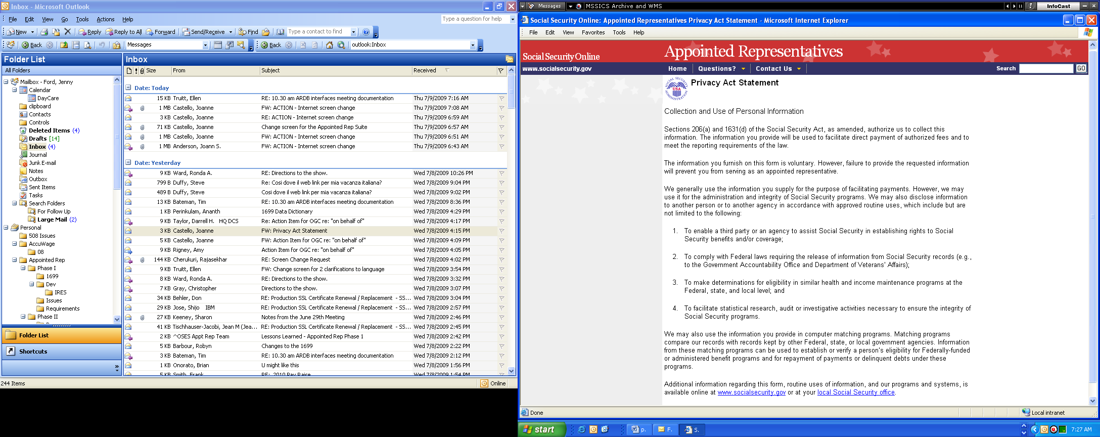Screen dimensions: 1100x437
Task: Click the attachment column header paperclip icon
Action: 142,71
